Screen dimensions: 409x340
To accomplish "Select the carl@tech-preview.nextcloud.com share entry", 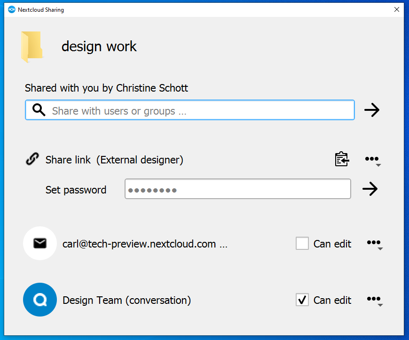I will [x=145, y=244].
